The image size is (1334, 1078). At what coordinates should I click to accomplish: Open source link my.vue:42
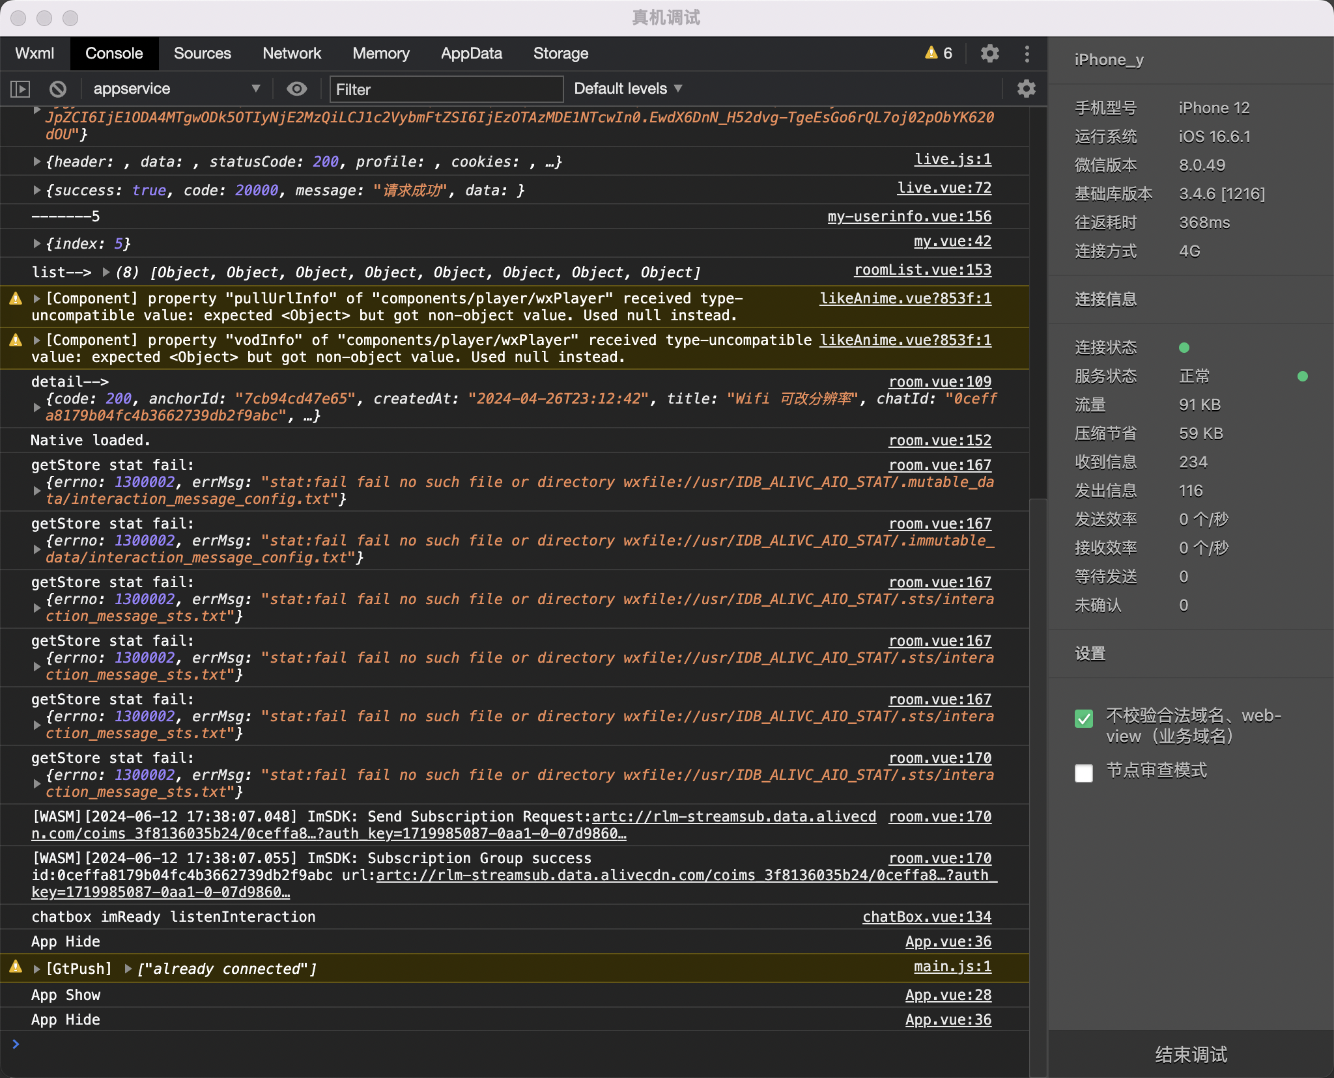952,242
